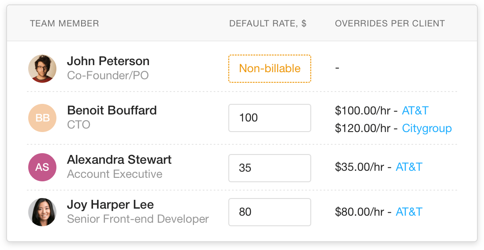The height and width of the screenshot is (250, 484).
Task: Click Alexandra Stewart's AS avatar
Action: (x=42, y=167)
